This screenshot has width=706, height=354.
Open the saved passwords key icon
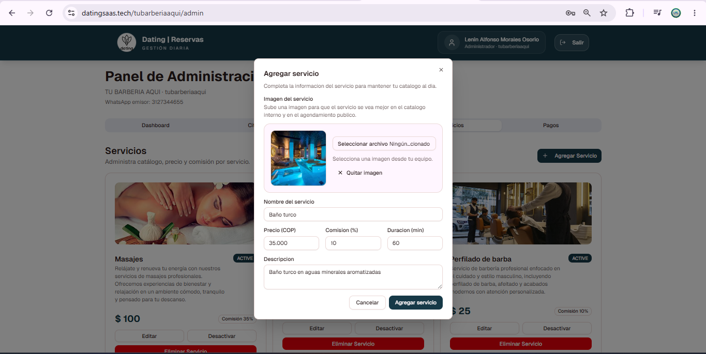(x=570, y=13)
